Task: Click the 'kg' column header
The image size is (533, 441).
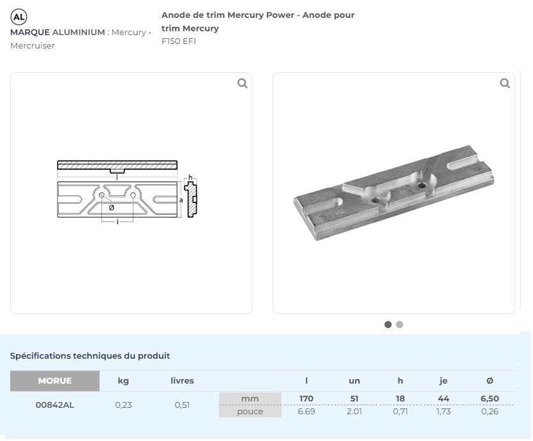Action: 123,380
